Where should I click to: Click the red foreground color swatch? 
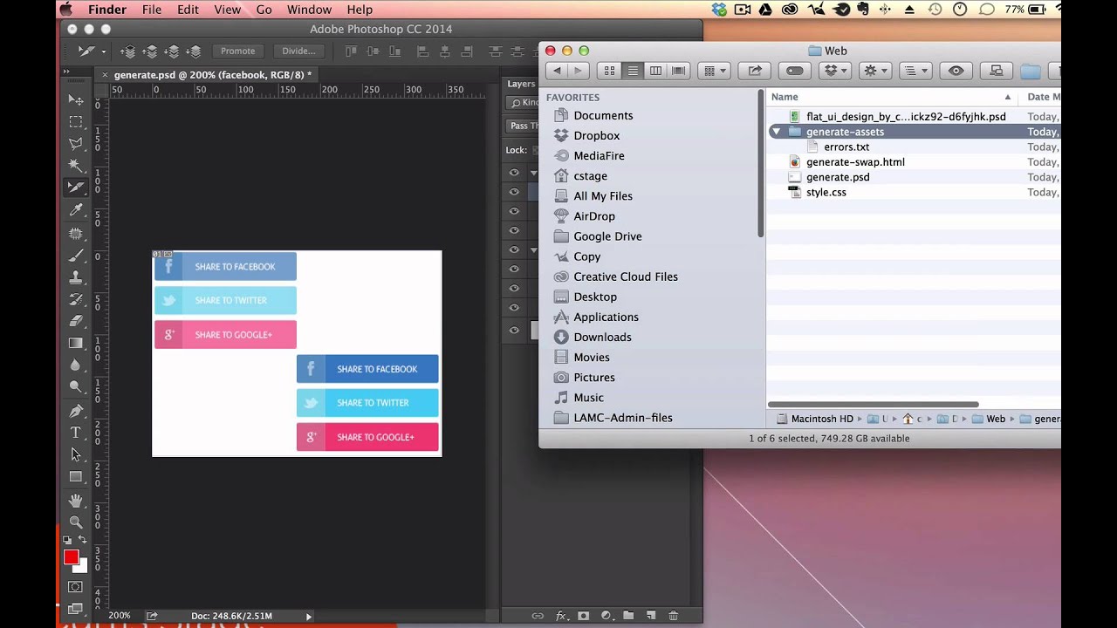click(71, 557)
